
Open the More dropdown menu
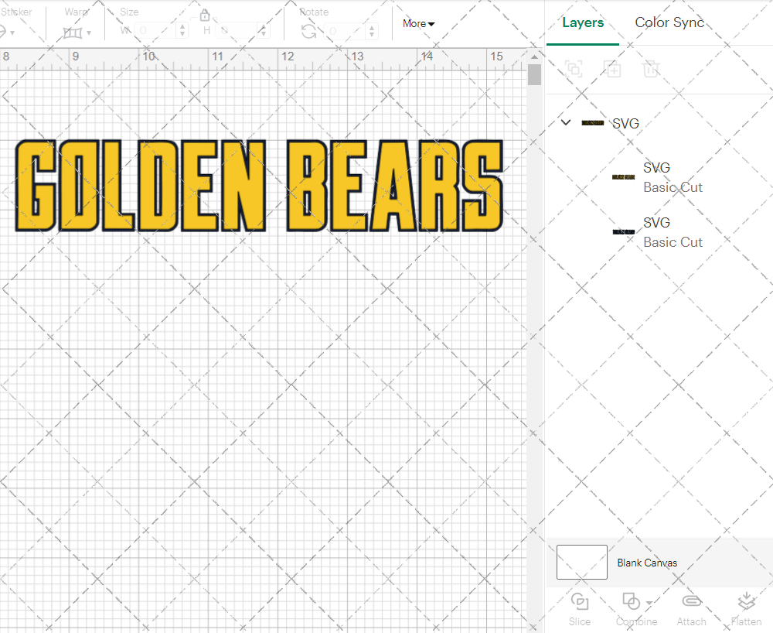pyautogui.click(x=417, y=24)
